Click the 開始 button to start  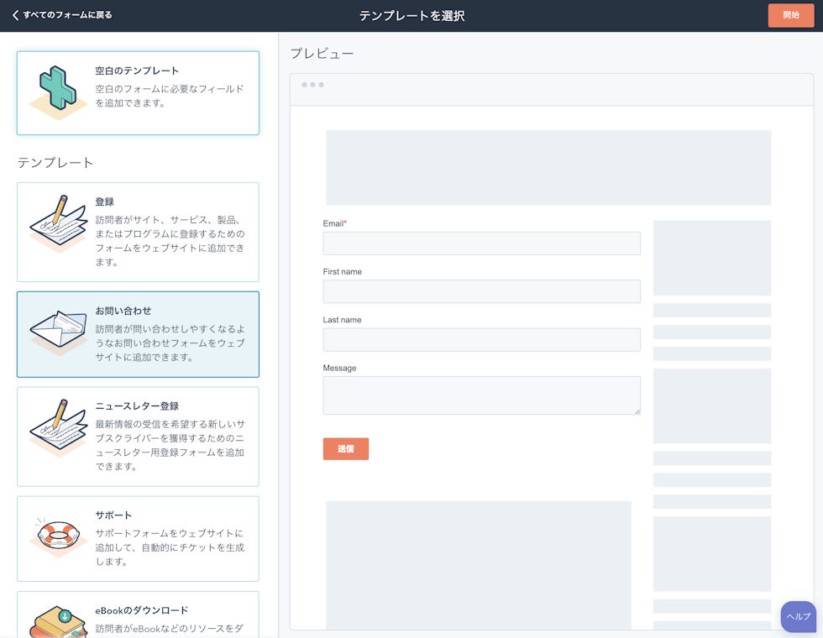tap(790, 15)
